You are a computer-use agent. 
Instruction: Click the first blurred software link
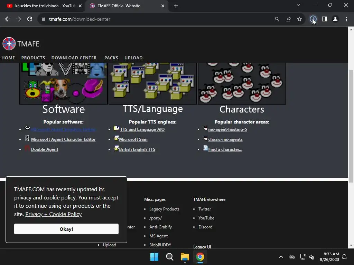(x=63, y=129)
